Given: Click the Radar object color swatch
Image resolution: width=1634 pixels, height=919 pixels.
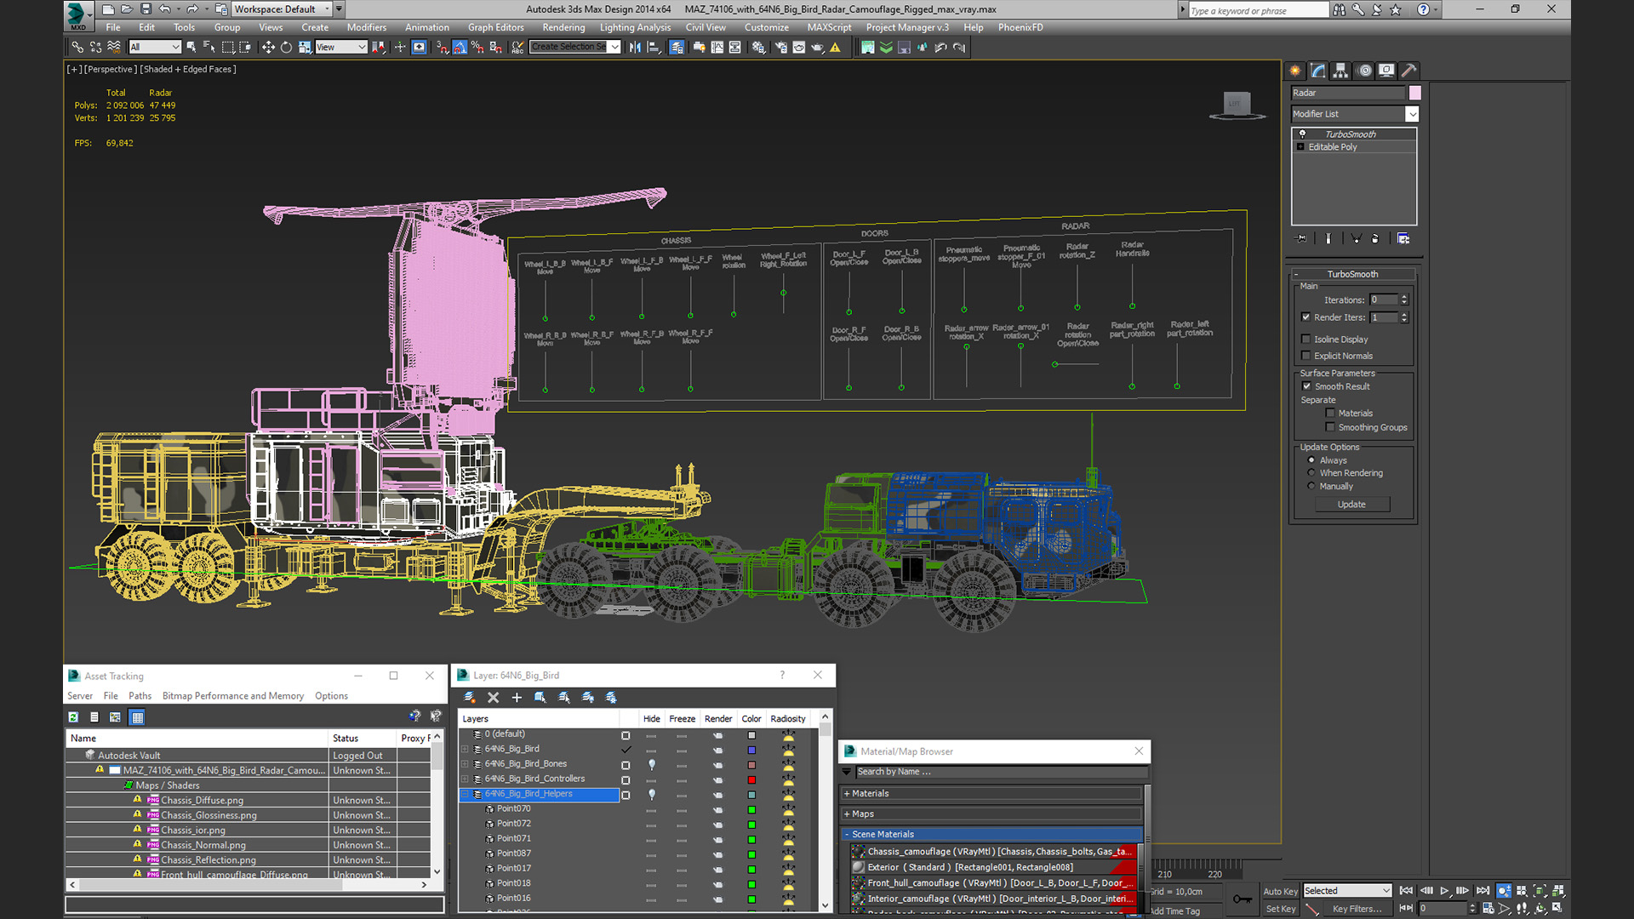Looking at the screenshot, I should [x=1415, y=93].
